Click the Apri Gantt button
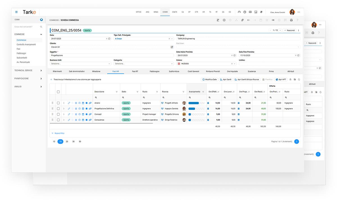 226,80
